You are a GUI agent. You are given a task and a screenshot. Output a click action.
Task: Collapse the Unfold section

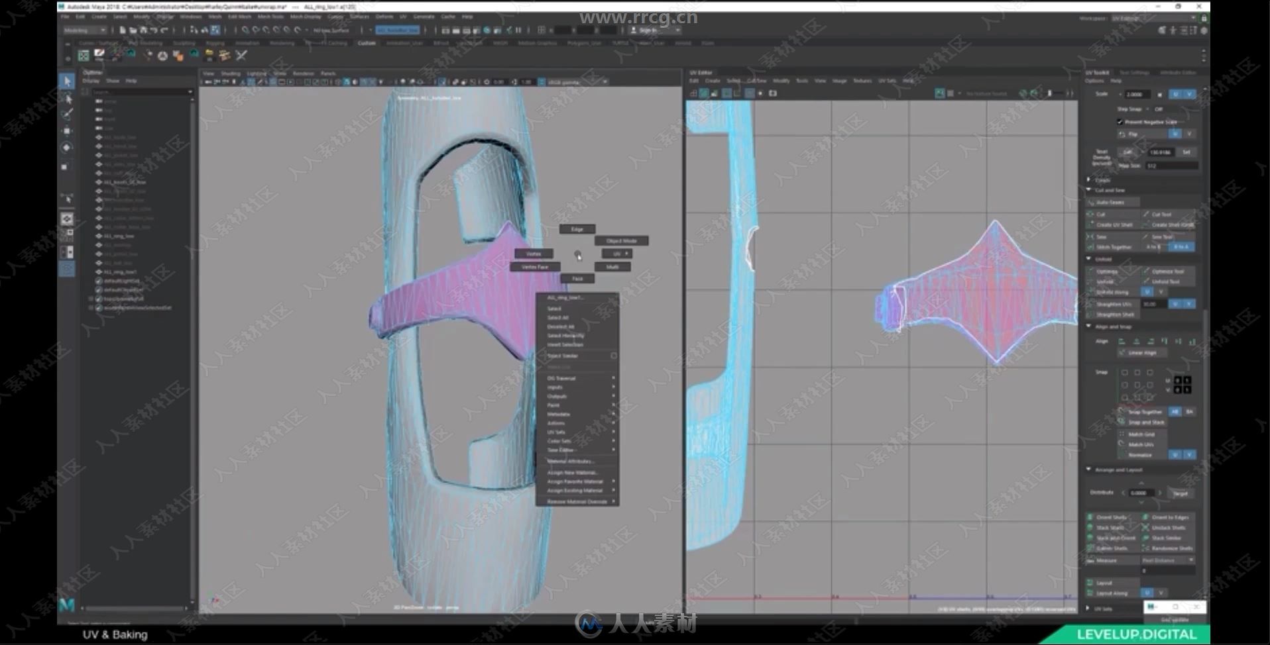coord(1089,259)
